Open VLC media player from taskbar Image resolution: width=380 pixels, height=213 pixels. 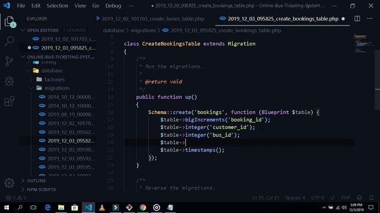click(x=102, y=208)
